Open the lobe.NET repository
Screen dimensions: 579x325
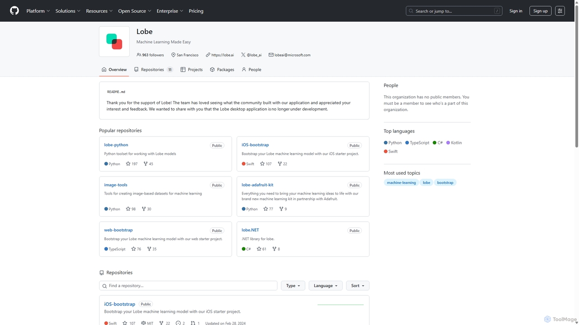coord(250,230)
